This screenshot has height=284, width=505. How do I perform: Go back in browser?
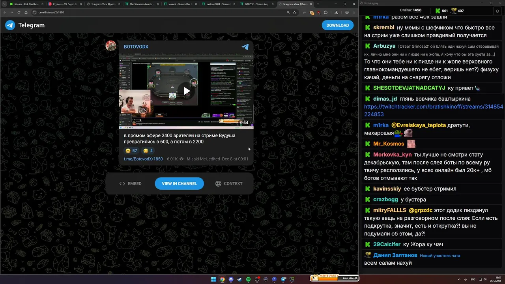[x=5, y=12]
